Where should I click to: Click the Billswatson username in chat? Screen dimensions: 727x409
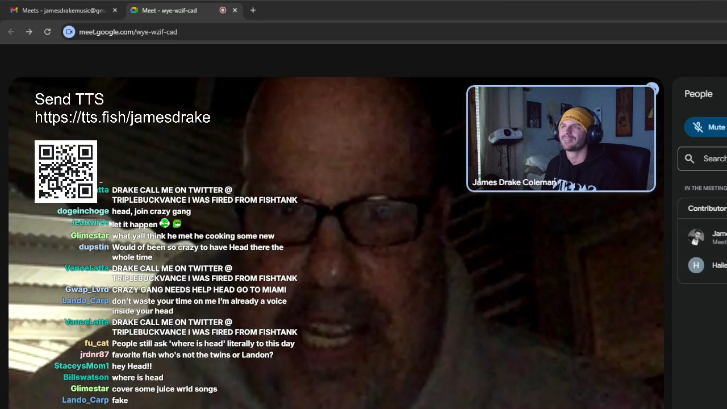(x=86, y=378)
